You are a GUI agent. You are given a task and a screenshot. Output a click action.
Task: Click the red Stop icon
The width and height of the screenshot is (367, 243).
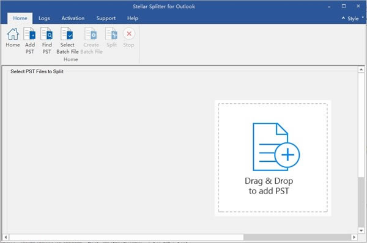tap(129, 34)
